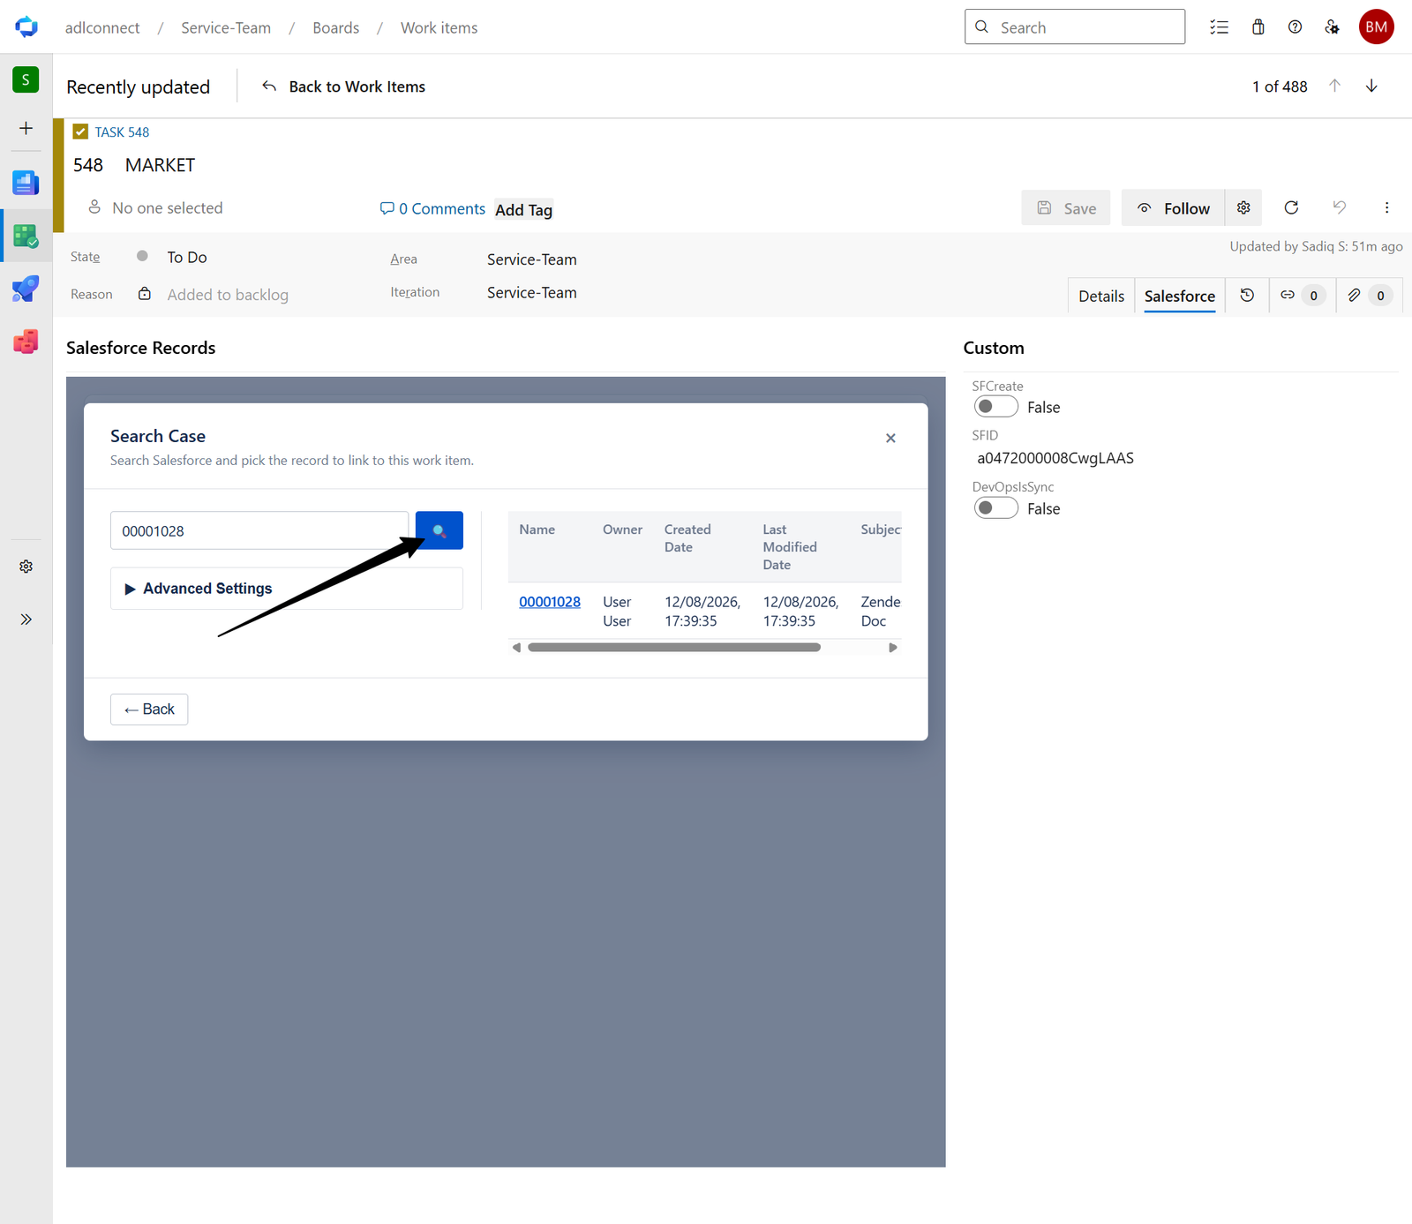The image size is (1412, 1224).
Task: Open Project settings gear in sidebar
Action: (x=26, y=567)
